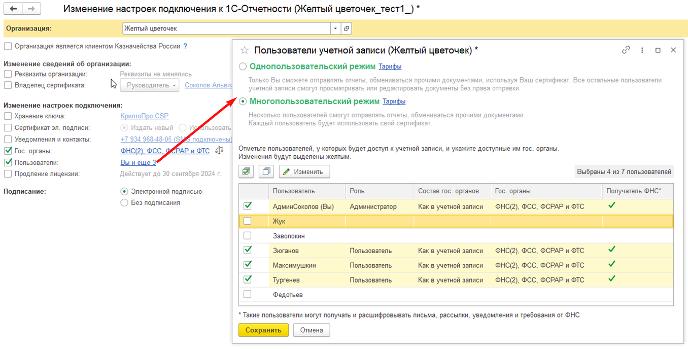
Task: Sort by the Пользователь column header
Action: 307,191
